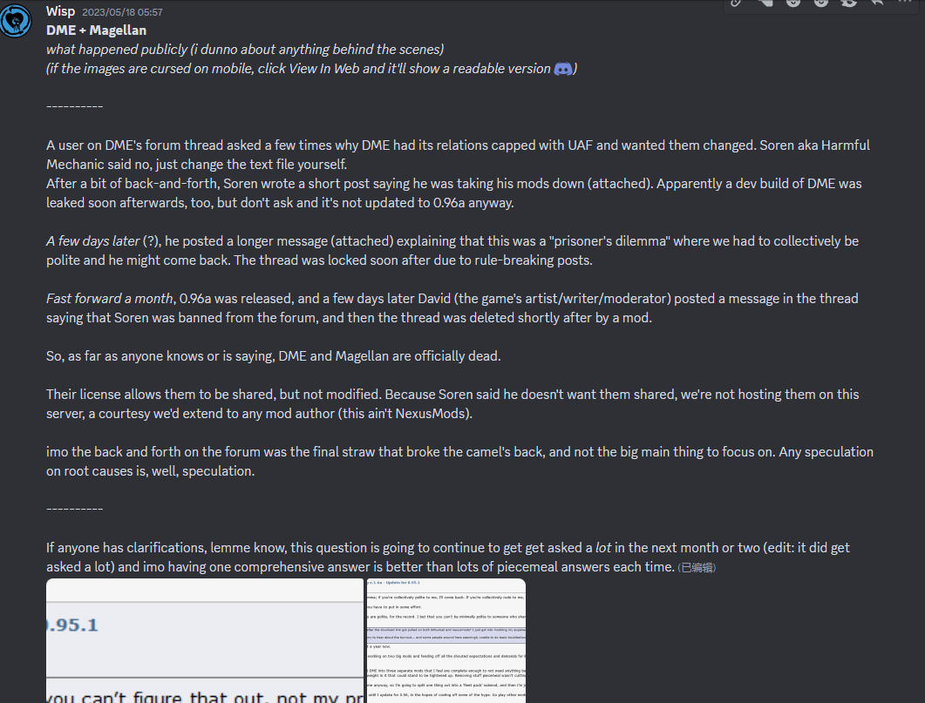The height and width of the screenshot is (703, 925).
Task: Reply to the message with the arrow icon
Action: [877, 3]
